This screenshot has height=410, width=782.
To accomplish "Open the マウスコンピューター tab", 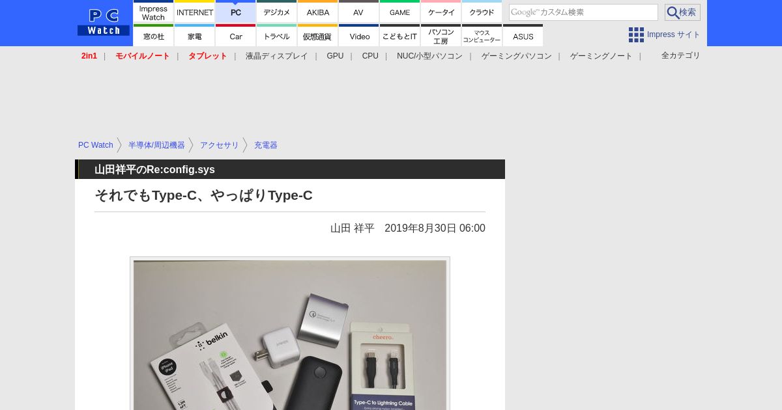I will point(482,36).
